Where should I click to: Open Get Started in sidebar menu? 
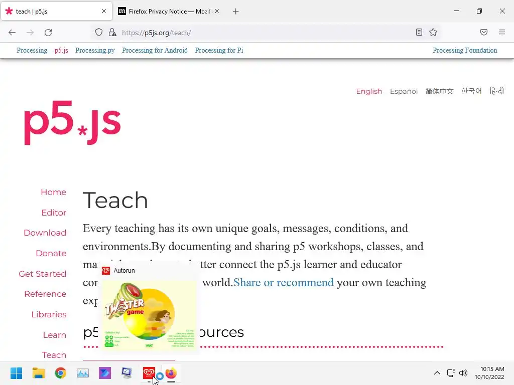(x=42, y=274)
